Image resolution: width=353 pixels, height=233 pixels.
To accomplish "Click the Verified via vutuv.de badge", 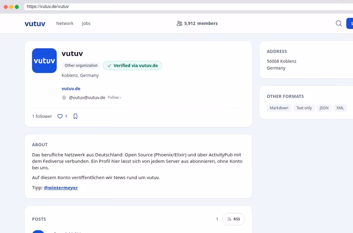I will click(x=132, y=65).
